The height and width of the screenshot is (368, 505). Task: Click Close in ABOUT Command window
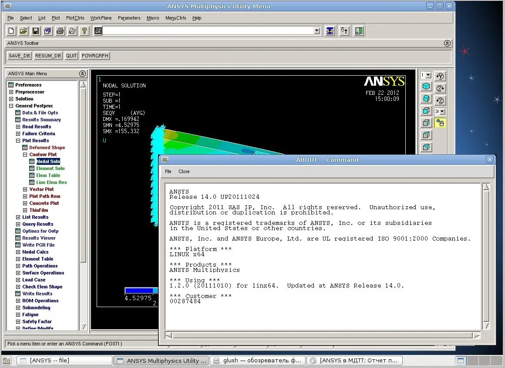(x=184, y=171)
